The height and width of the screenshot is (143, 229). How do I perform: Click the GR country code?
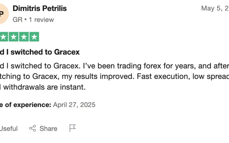17,20
